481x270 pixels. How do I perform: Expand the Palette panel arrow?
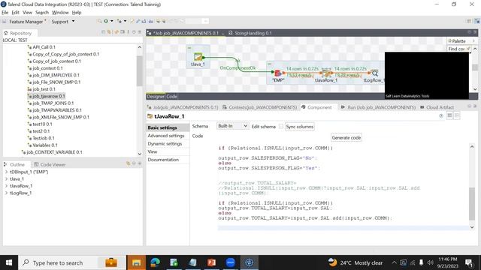pyautogui.click(x=473, y=40)
